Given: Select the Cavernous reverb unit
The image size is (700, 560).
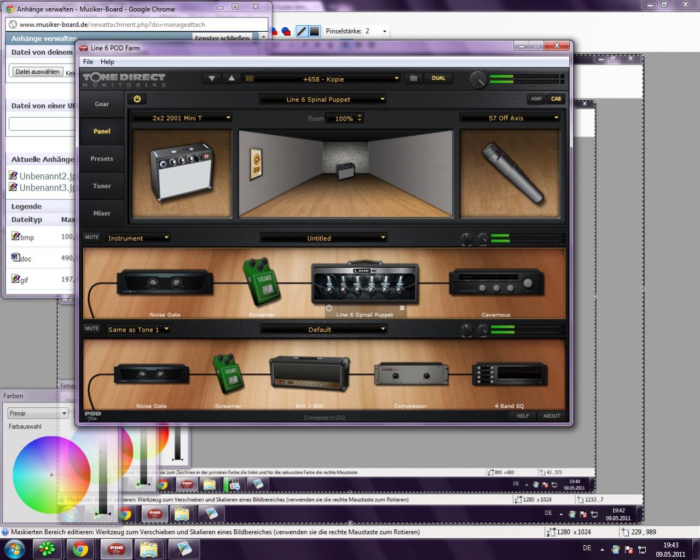Looking at the screenshot, I should (x=496, y=283).
